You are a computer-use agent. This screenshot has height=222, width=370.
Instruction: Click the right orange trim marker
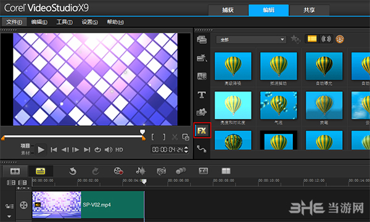point(144,138)
